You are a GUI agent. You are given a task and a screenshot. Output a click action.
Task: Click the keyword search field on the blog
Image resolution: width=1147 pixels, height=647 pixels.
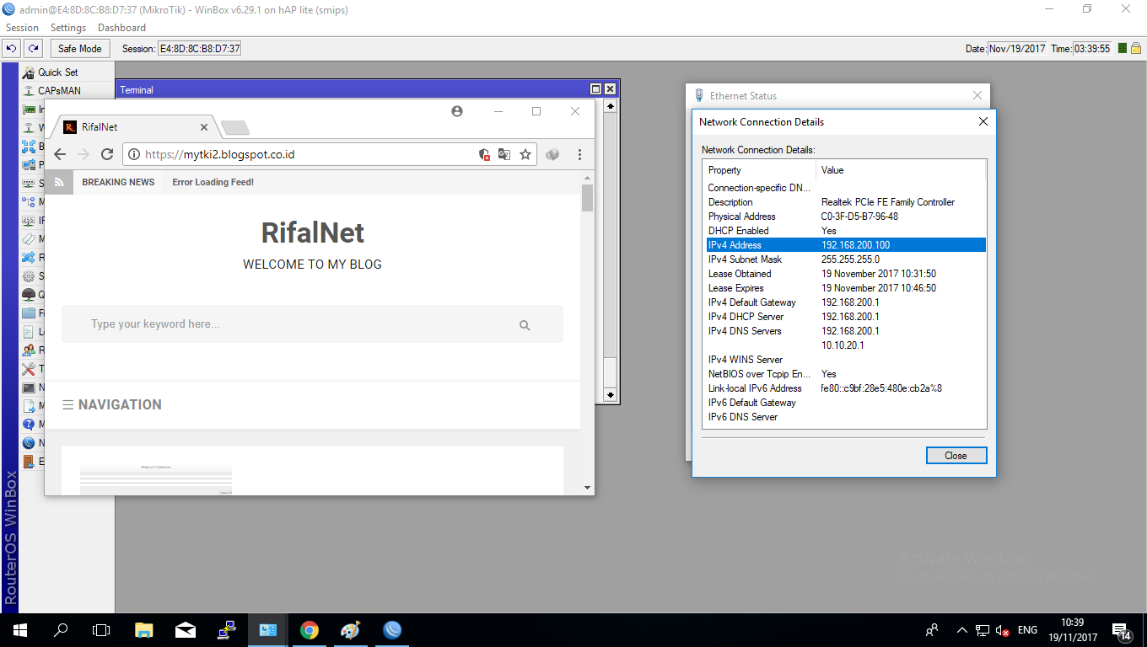pos(312,323)
